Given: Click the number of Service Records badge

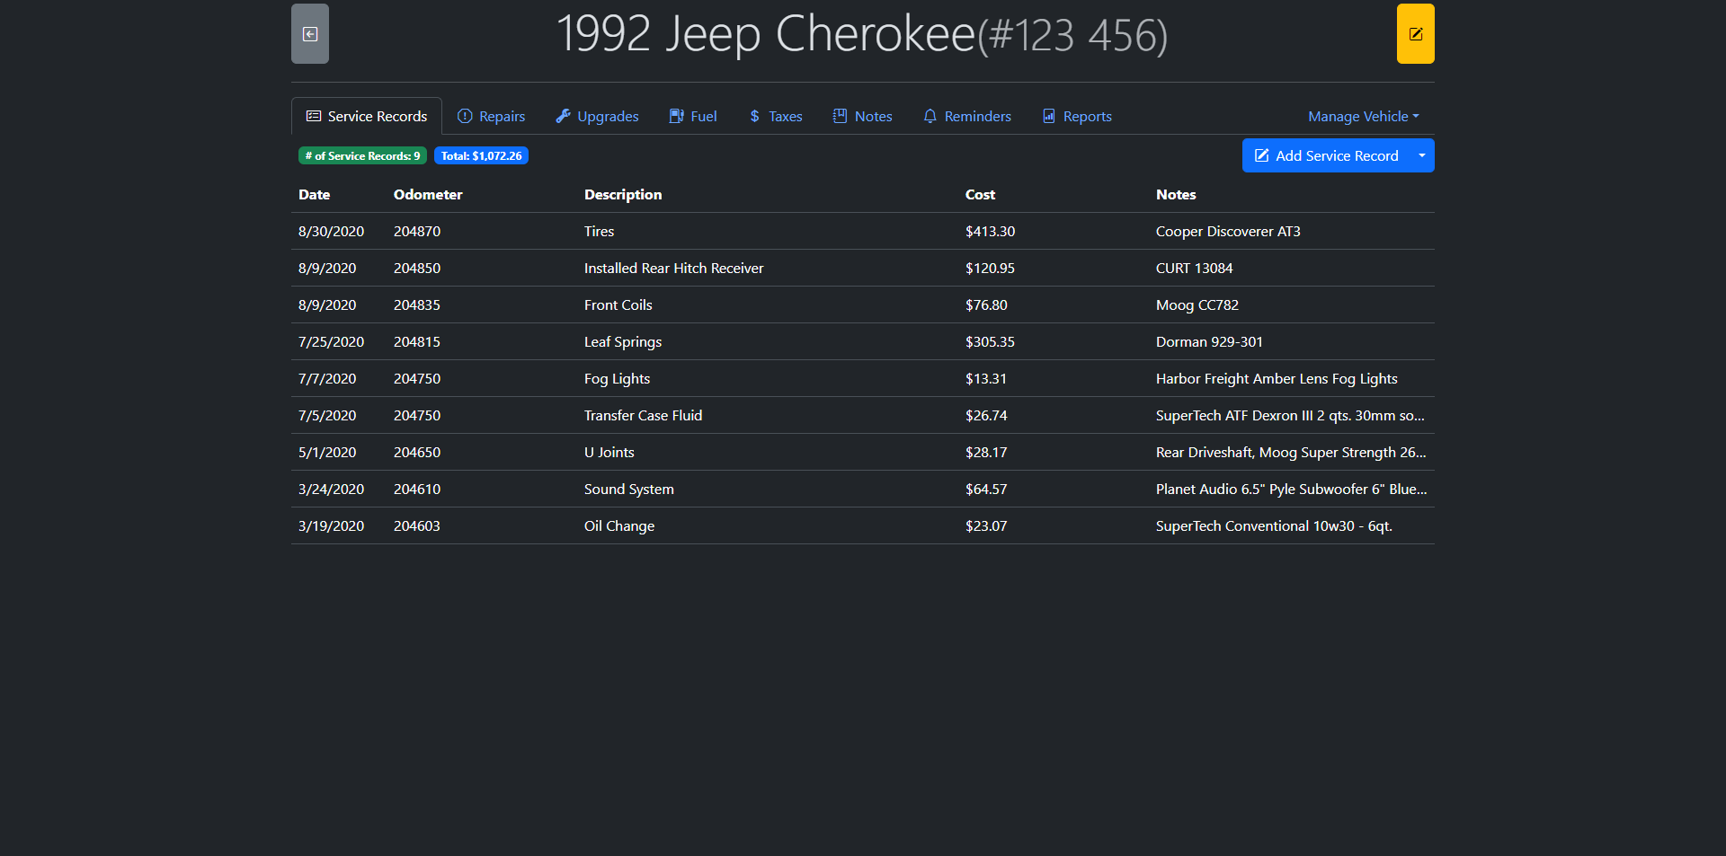Looking at the screenshot, I should (362, 155).
